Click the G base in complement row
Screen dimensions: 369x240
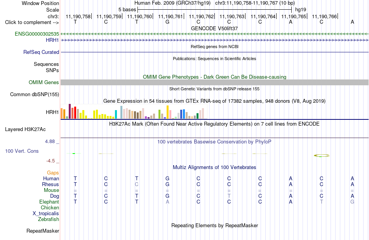click(167, 22)
